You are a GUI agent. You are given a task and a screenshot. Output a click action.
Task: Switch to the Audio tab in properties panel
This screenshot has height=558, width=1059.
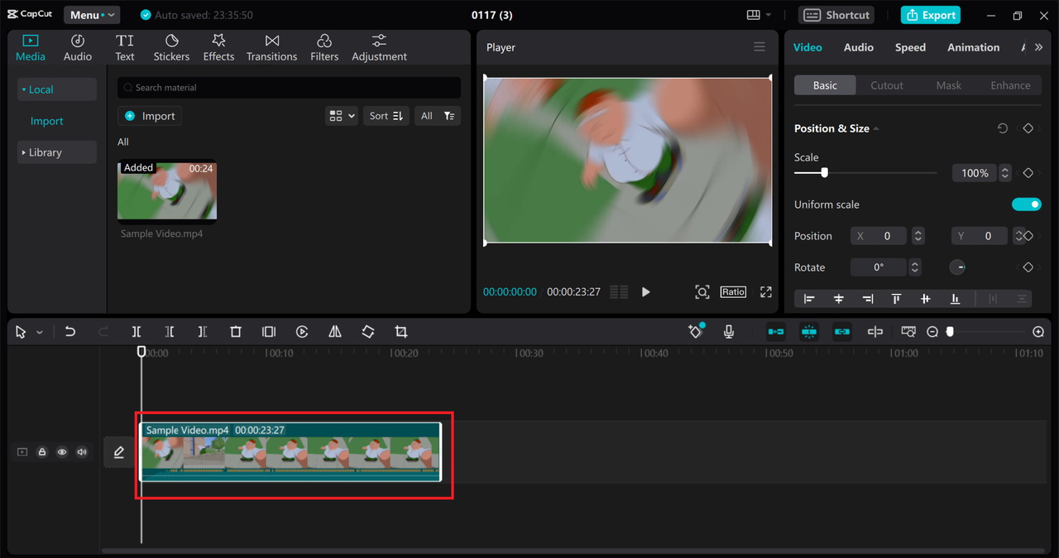pyautogui.click(x=859, y=47)
